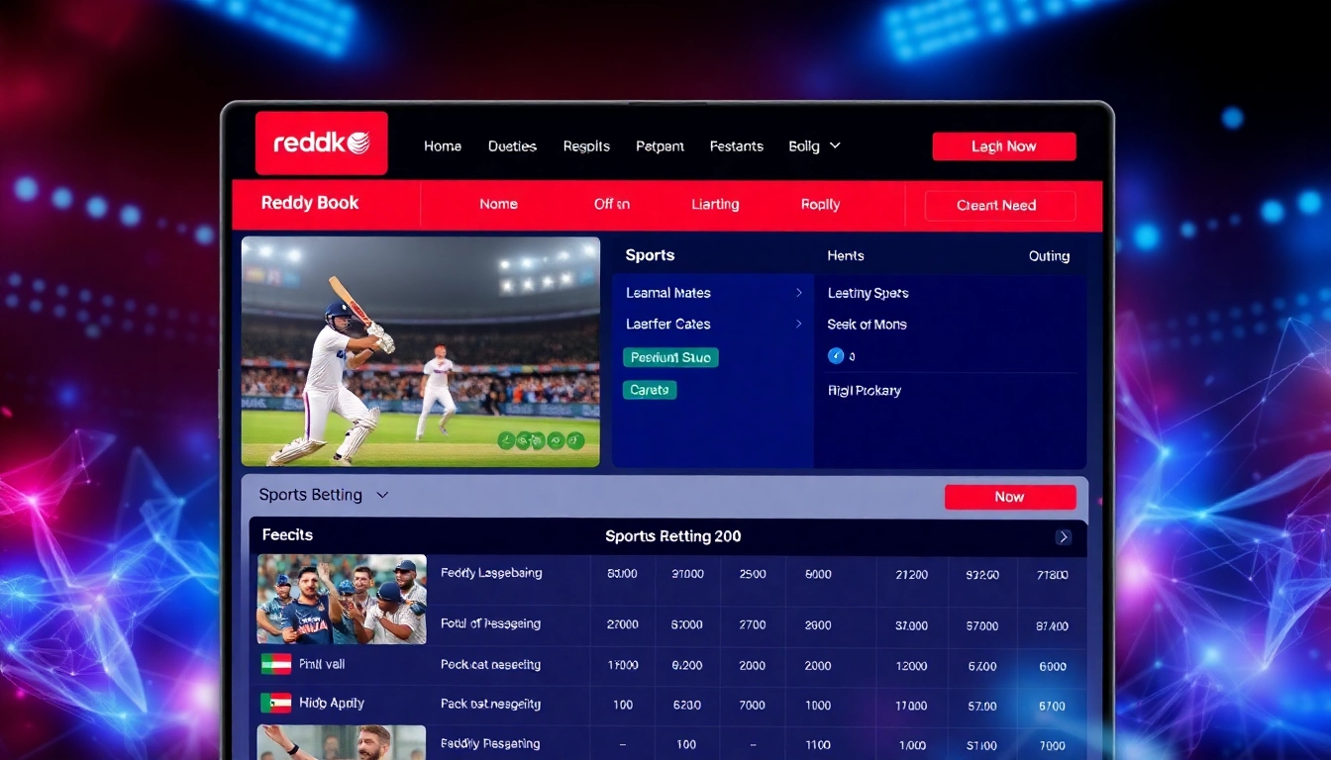Click the 31000 odds cell
Screen dimensions: 1331x760
tap(687, 574)
